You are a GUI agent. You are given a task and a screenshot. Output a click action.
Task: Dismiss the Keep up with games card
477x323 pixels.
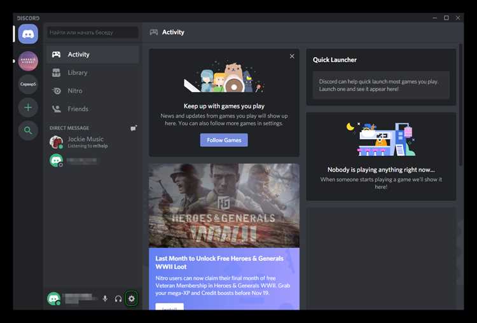(x=292, y=56)
